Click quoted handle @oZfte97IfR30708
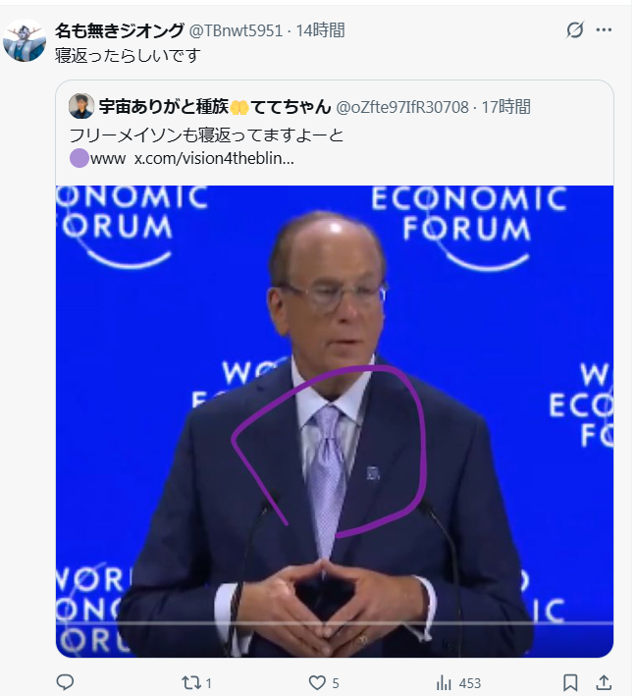Screen dimensions: 637x696 click(x=402, y=107)
